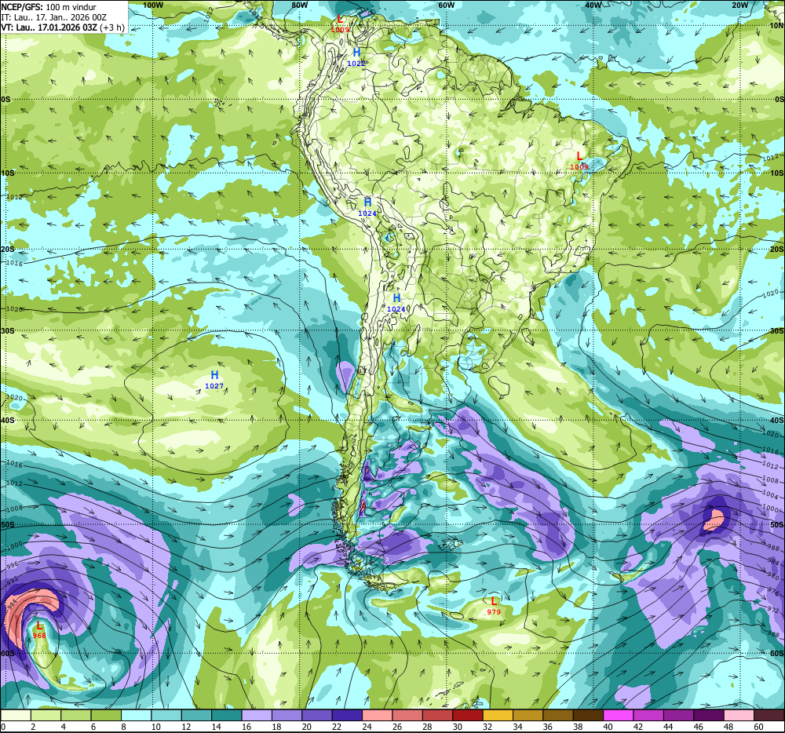
Task: Click the legend value '24'
Action: pos(367,727)
